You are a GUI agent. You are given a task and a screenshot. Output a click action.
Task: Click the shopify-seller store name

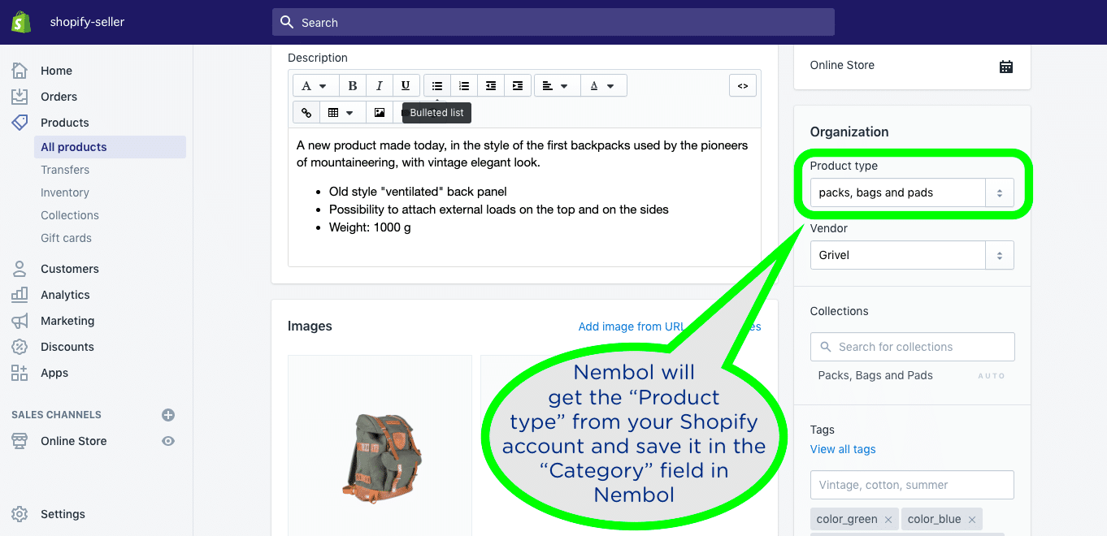87,22
